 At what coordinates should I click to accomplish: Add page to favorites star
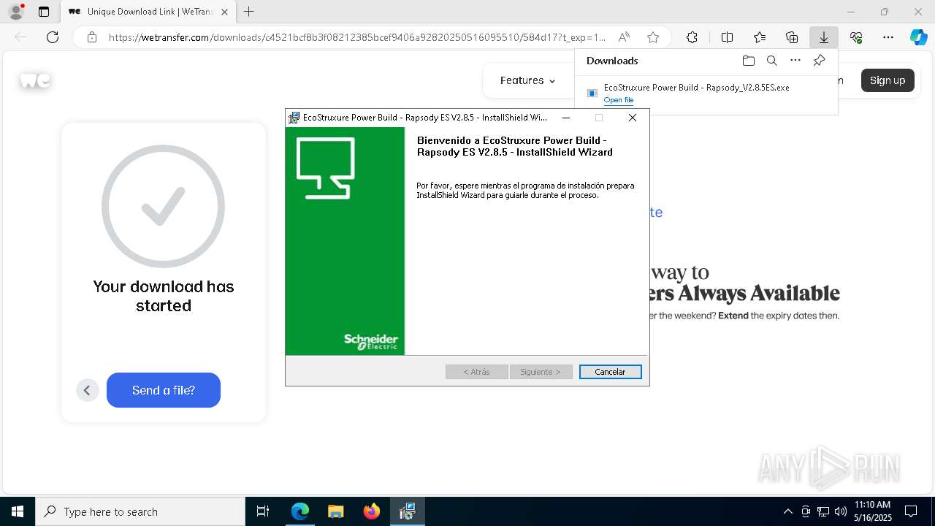(653, 37)
